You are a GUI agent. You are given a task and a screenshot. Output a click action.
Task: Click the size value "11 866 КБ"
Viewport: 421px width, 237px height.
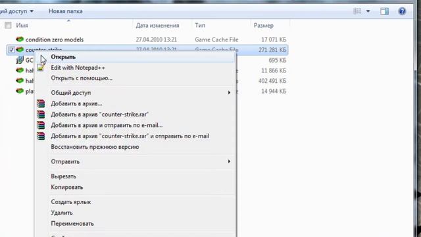[274, 70]
